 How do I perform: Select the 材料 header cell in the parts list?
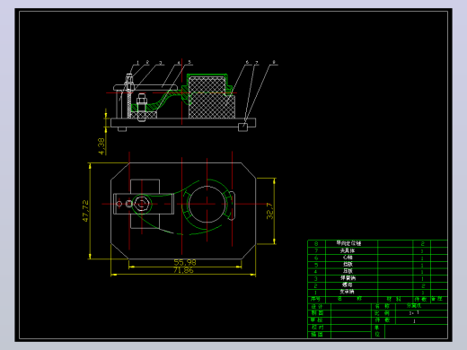394,299
